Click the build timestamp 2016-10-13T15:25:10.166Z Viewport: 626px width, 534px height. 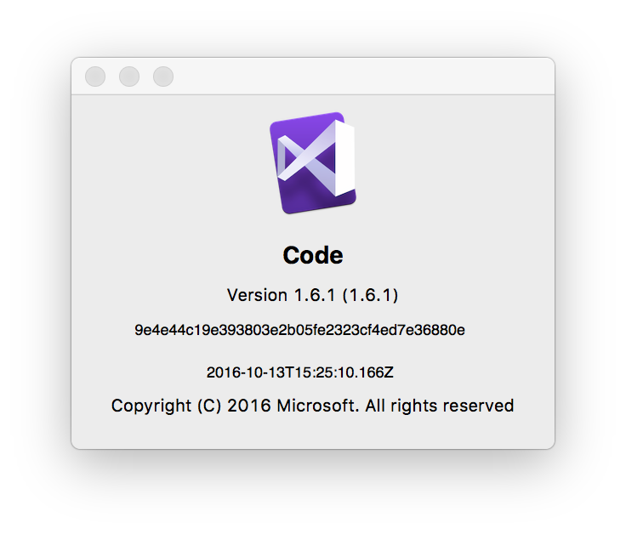point(300,372)
